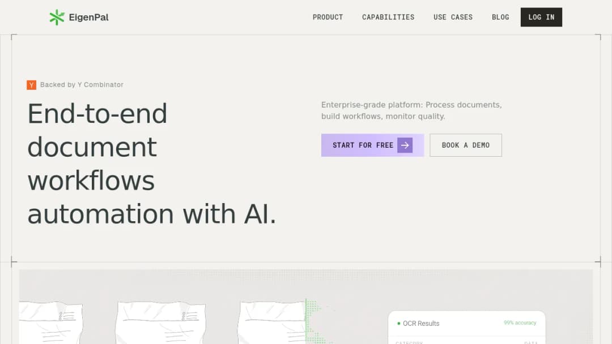
Task: Click the Book A Demo button
Action: pyautogui.click(x=466, y=145)
